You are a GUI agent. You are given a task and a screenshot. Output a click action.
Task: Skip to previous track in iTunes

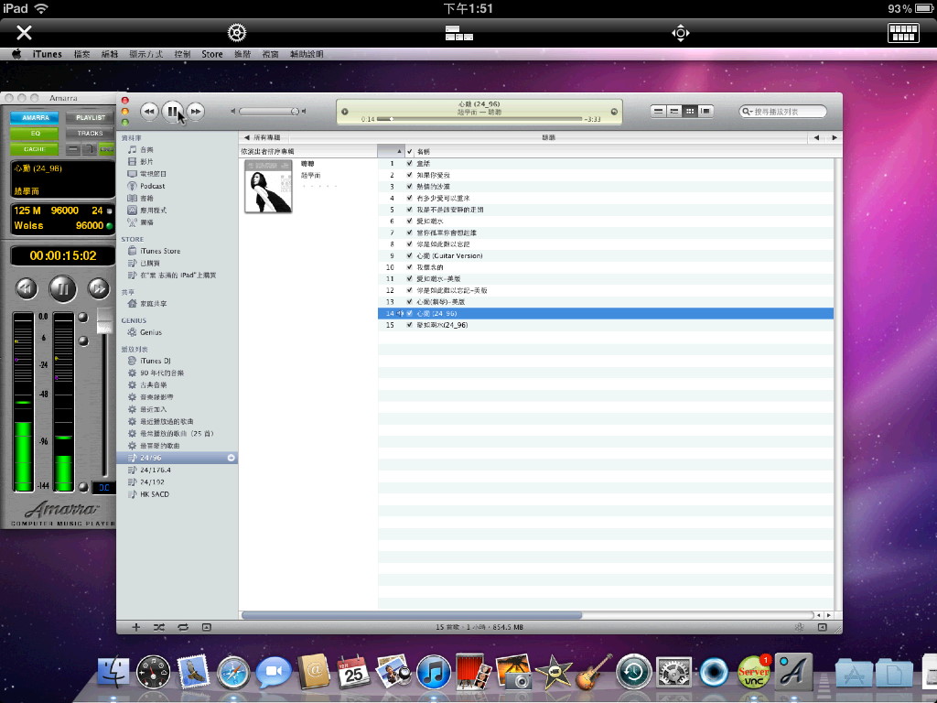[x=149, y=111]
